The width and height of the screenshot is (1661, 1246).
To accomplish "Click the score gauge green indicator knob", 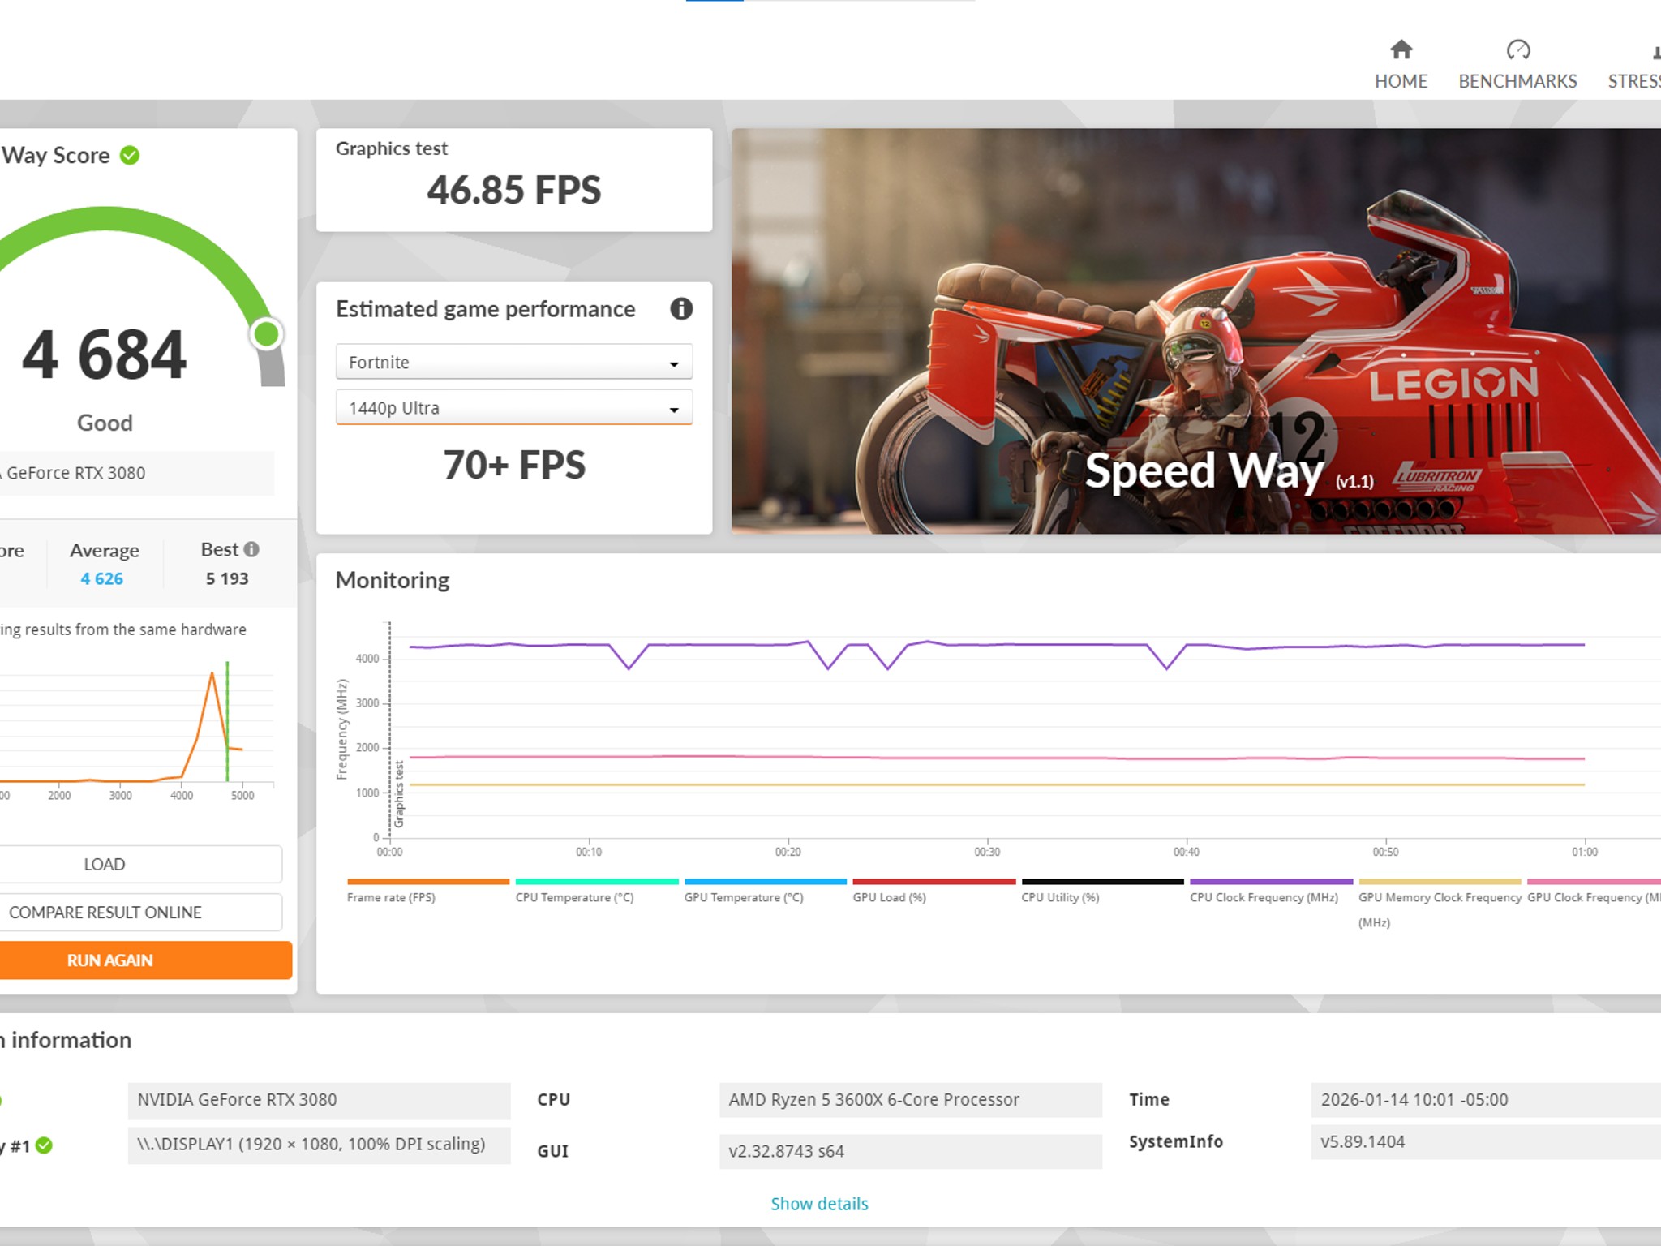I will (267, 333).
